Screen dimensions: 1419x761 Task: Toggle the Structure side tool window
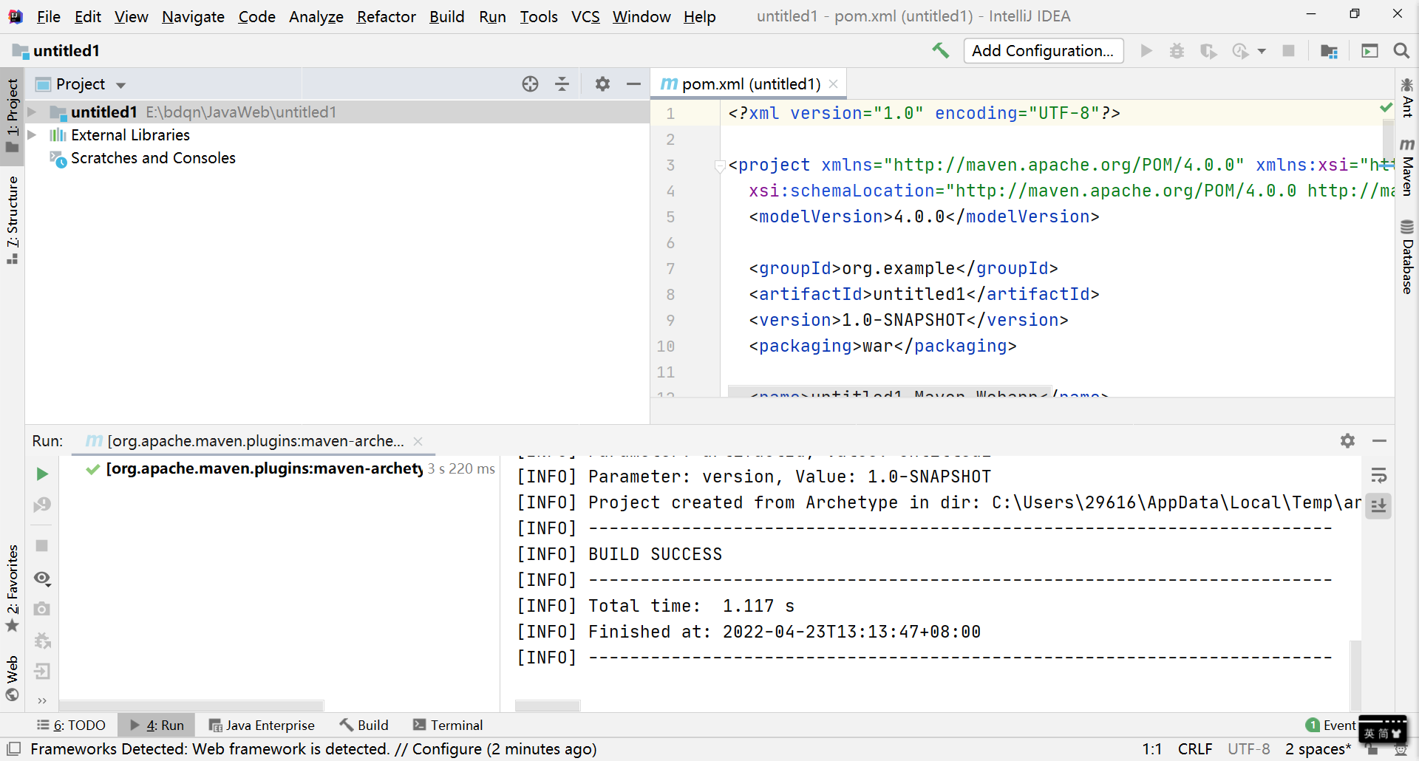[x=12, y=219]
